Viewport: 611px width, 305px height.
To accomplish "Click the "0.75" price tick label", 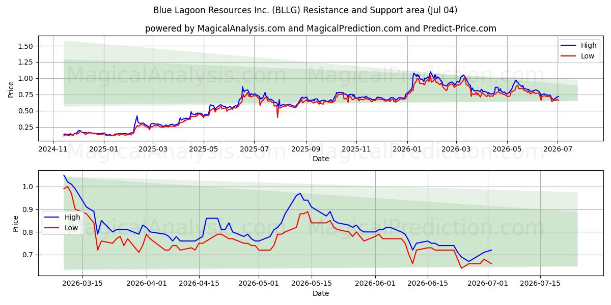I will pos(26,95).
